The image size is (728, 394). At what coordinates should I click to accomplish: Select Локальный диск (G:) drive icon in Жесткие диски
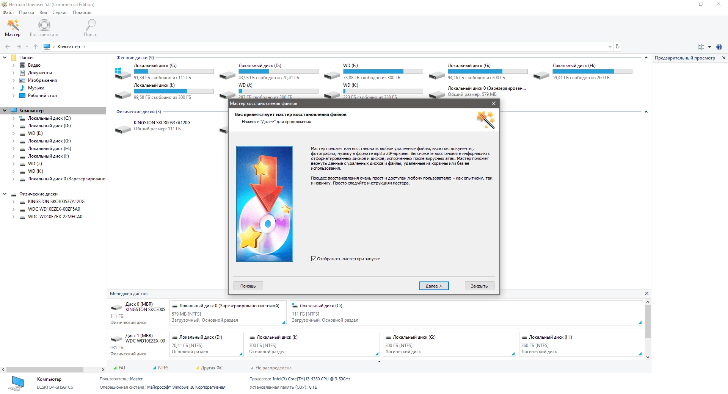coord(437,75)
